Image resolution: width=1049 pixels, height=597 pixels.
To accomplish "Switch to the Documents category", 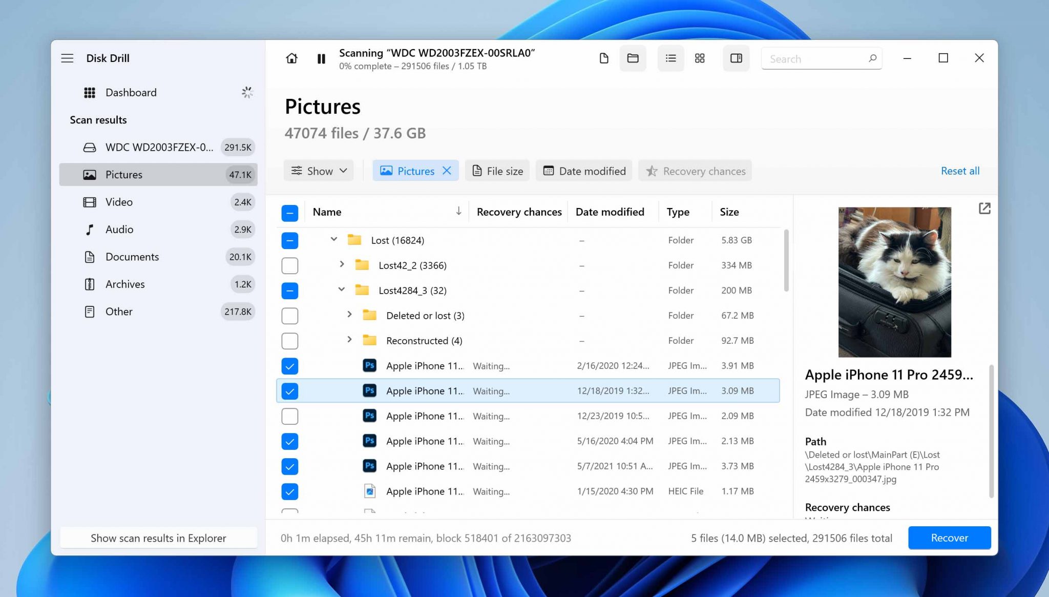I will [132, 257].
